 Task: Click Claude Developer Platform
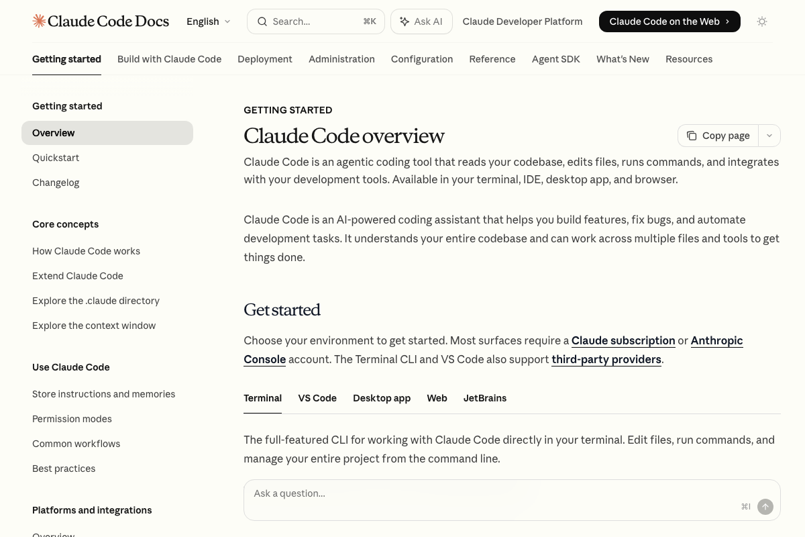pyautogui.click(x=522, y=21)
